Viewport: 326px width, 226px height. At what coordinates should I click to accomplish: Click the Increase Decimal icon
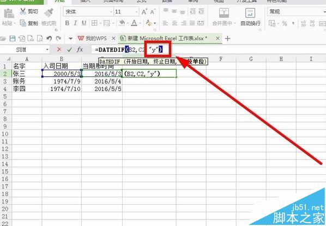tap(304, 23)
